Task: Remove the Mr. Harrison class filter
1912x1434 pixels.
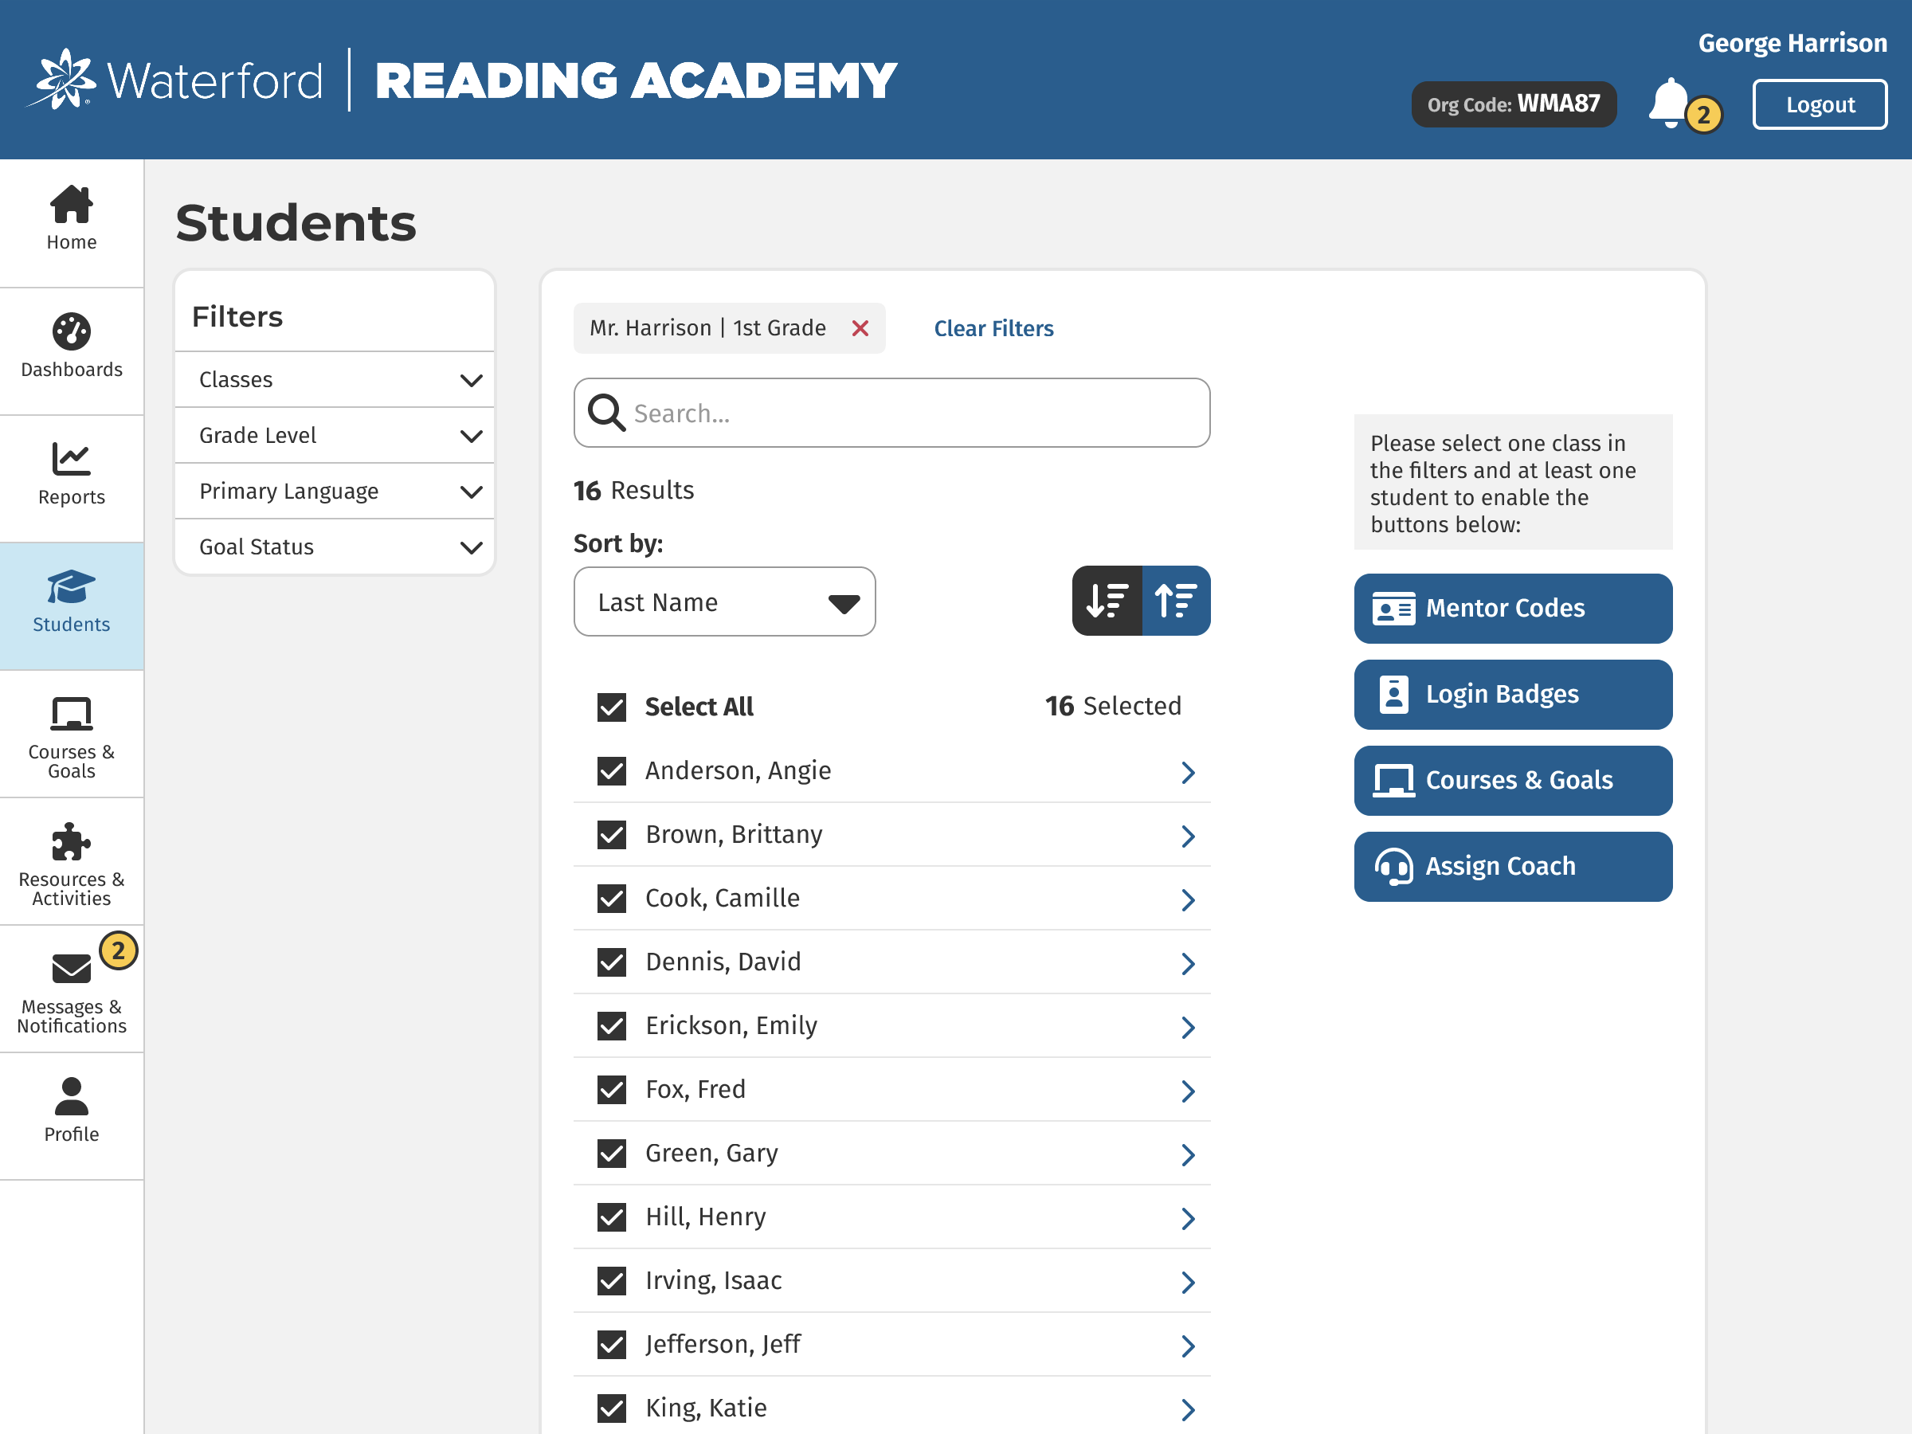Action: click(860, 328)
